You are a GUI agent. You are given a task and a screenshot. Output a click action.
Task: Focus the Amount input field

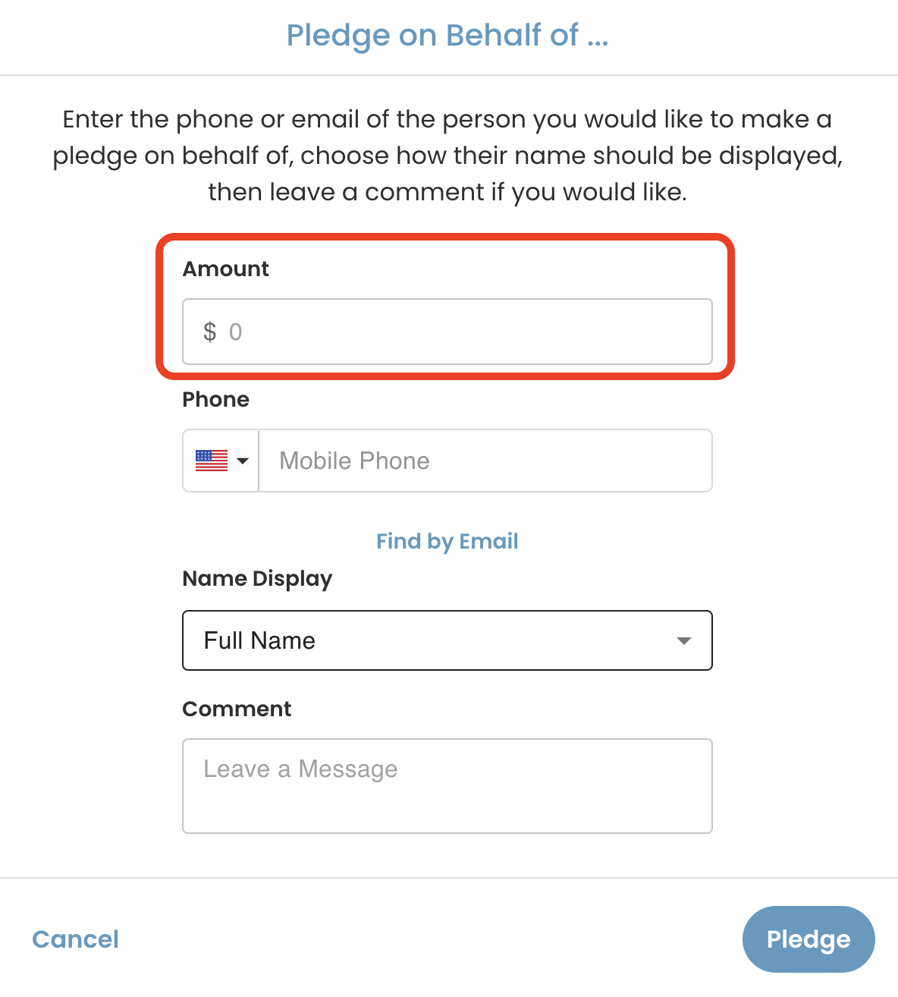(x=447, y=332)
